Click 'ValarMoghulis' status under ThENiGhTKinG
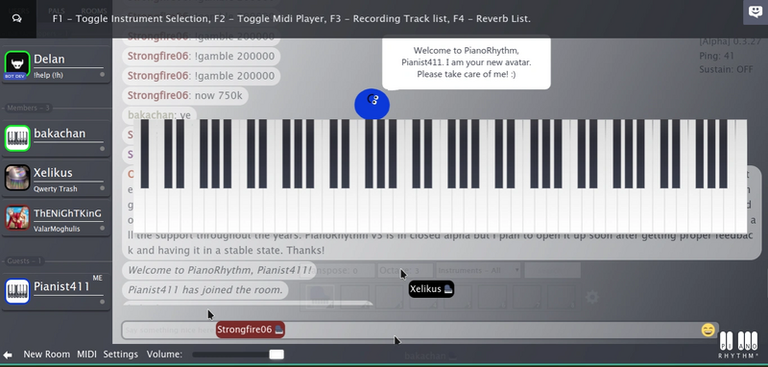This screenshot has height=367, width=768. (x=57, y=229)
